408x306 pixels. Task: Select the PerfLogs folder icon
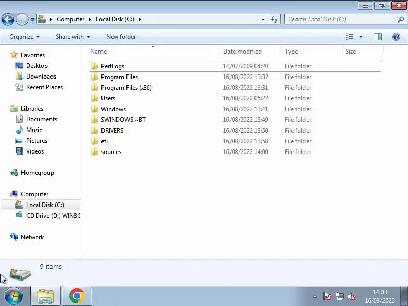point(94,66)
